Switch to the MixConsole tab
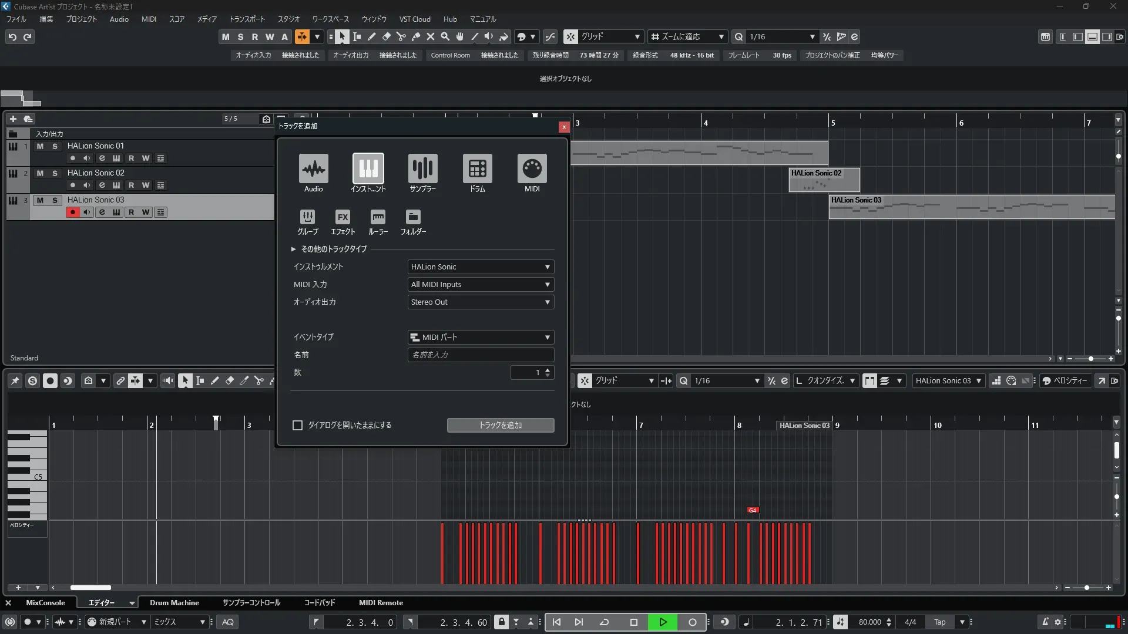 (x=45, y=603)
